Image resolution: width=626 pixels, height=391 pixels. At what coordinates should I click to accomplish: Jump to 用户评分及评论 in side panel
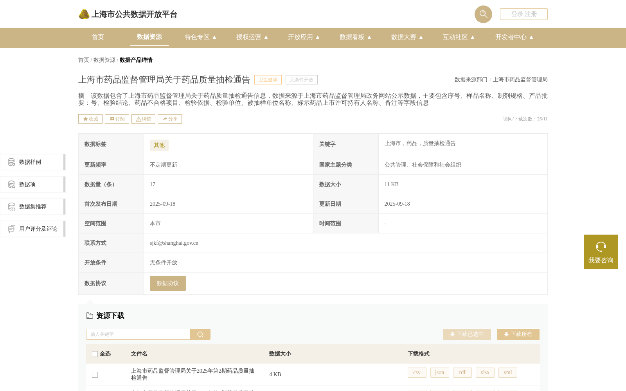(33, 229)
